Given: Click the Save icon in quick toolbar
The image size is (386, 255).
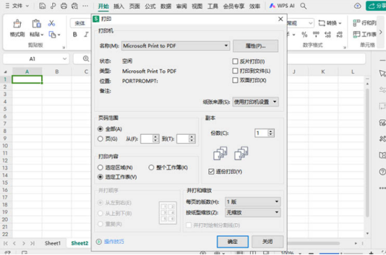Looking at the screenshot, I should pos(43,6).
